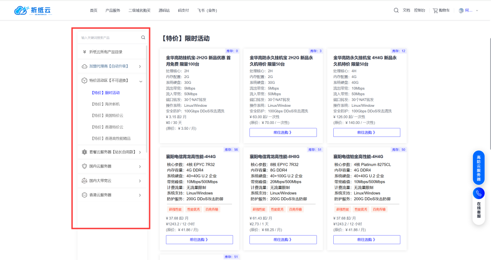
Task: Open the 产品服务 menu
Action: (x=113, y=11)
